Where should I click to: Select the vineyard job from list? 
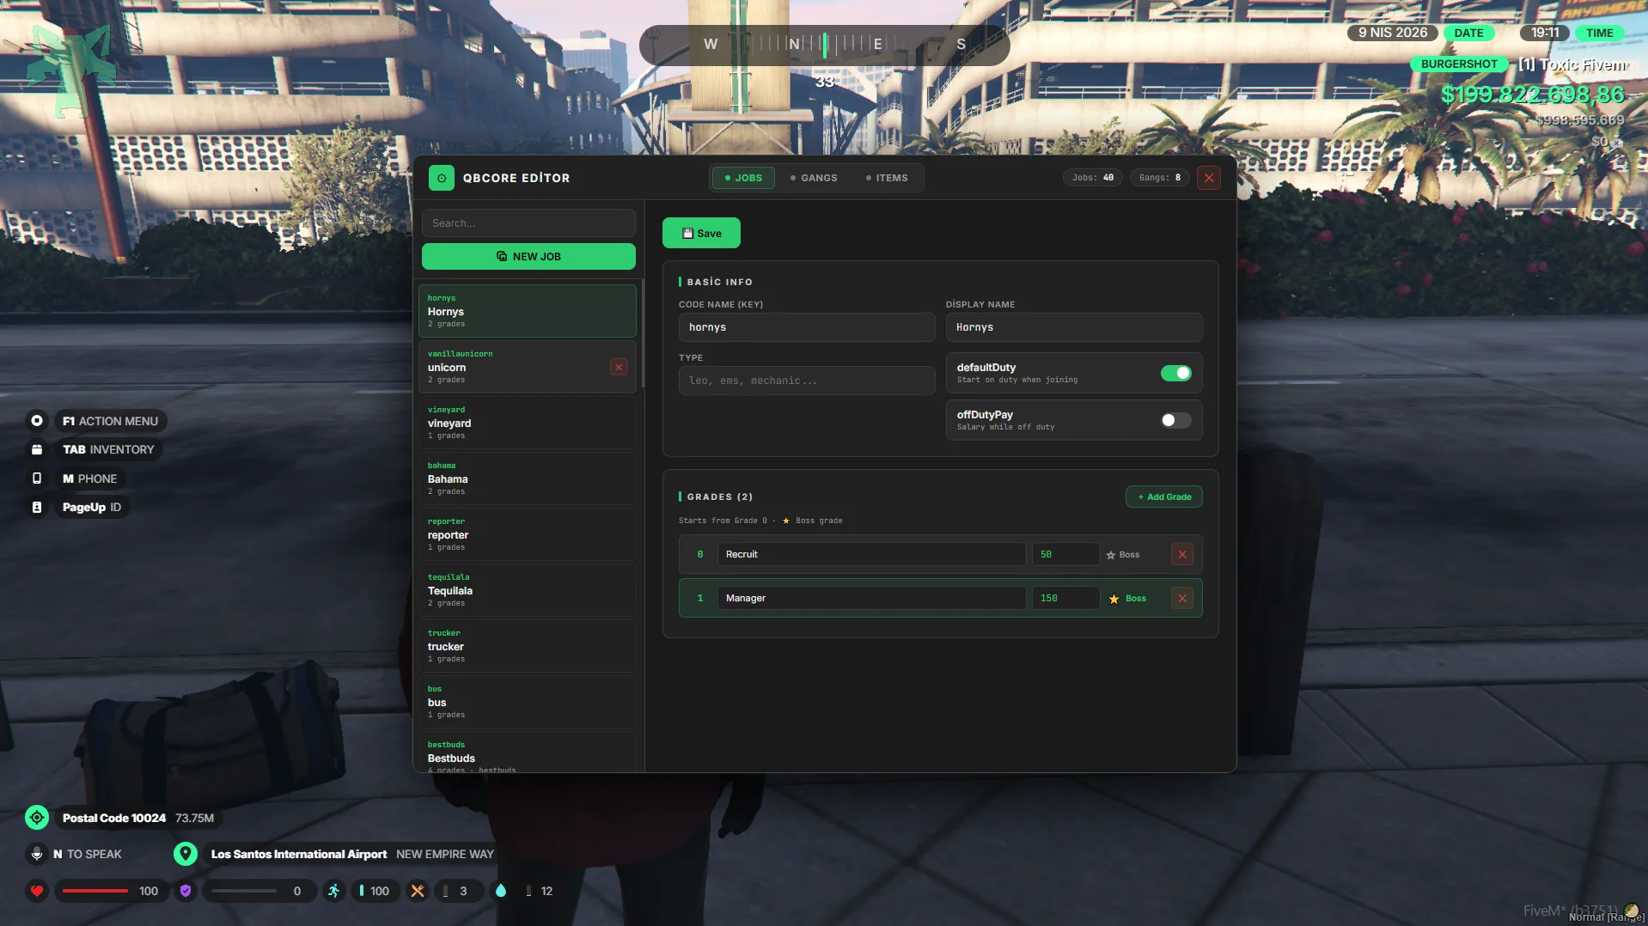point(527,423)
